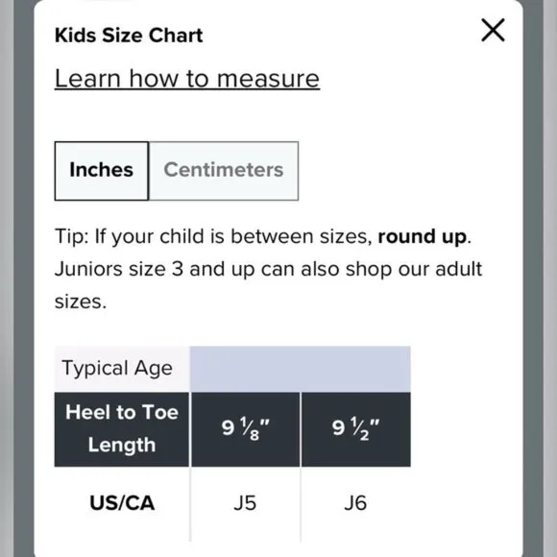Screen dimensions: 557x557
Task: Switch units to Inches
Action: coord(102,171)
